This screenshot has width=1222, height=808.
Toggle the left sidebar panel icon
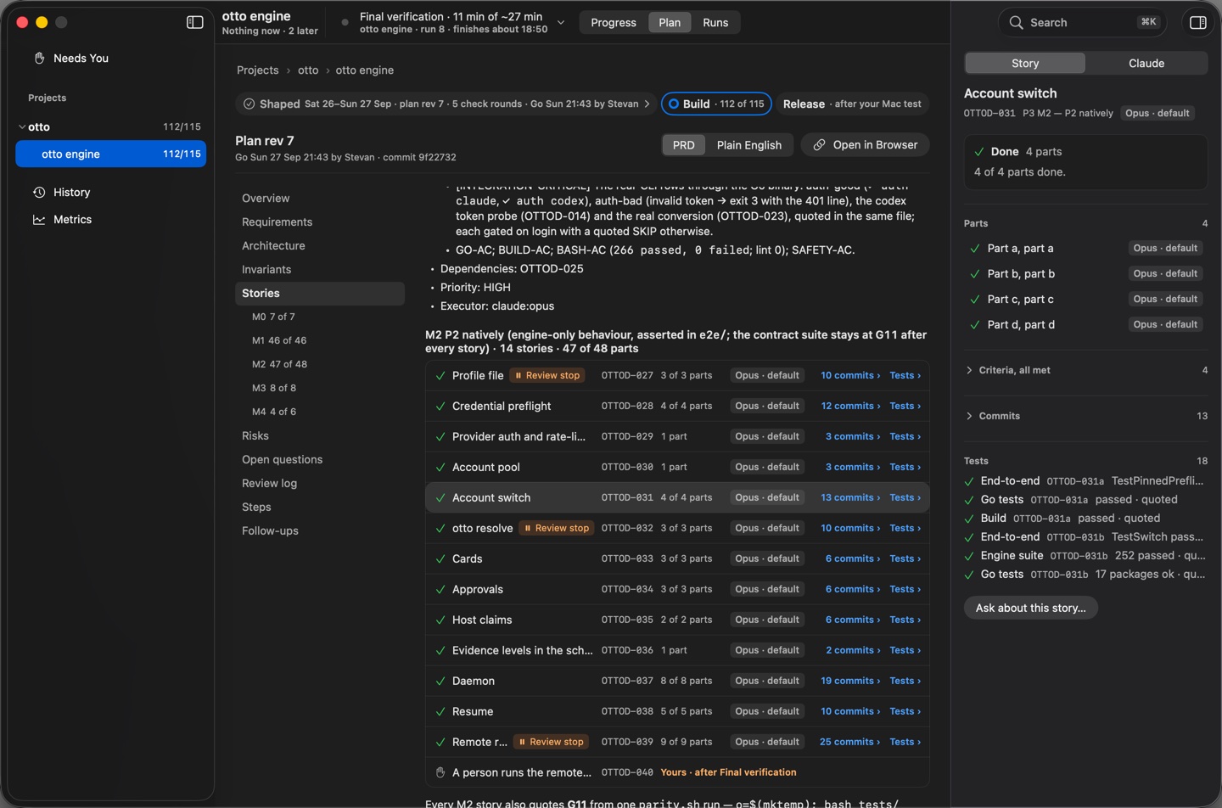194,22
